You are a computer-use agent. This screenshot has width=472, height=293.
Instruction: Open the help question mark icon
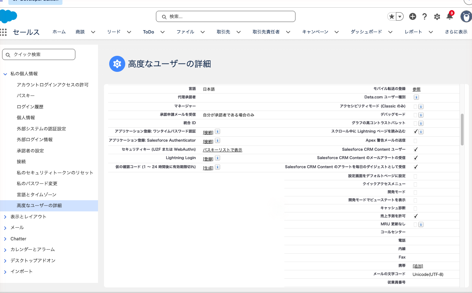(x=425, y=16)
